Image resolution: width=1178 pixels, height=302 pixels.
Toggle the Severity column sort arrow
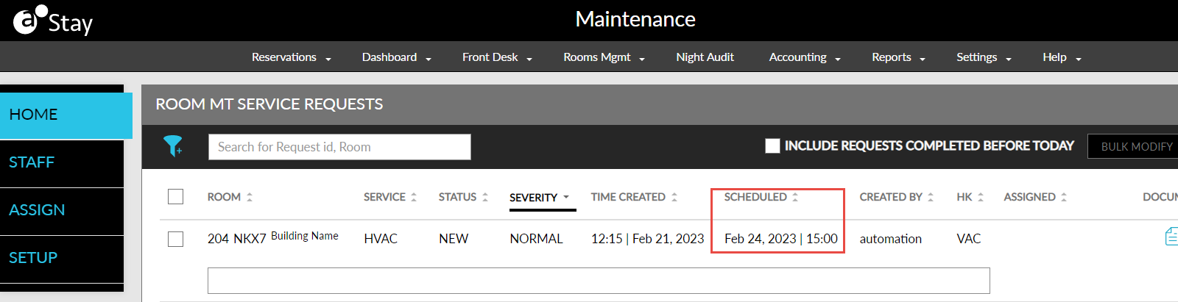(x=566, y=197)
